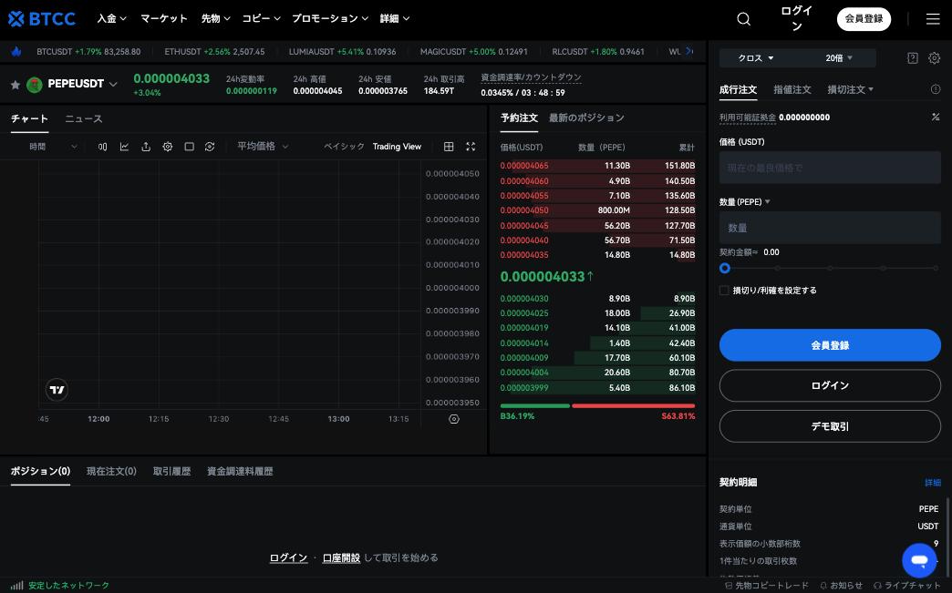Open the margin percent calculator icon
952x593 pixels.
[936, 117]
